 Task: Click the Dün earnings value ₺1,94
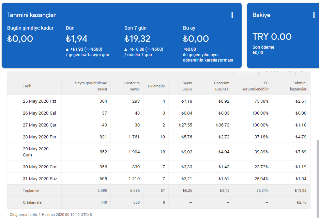[76, 39]
